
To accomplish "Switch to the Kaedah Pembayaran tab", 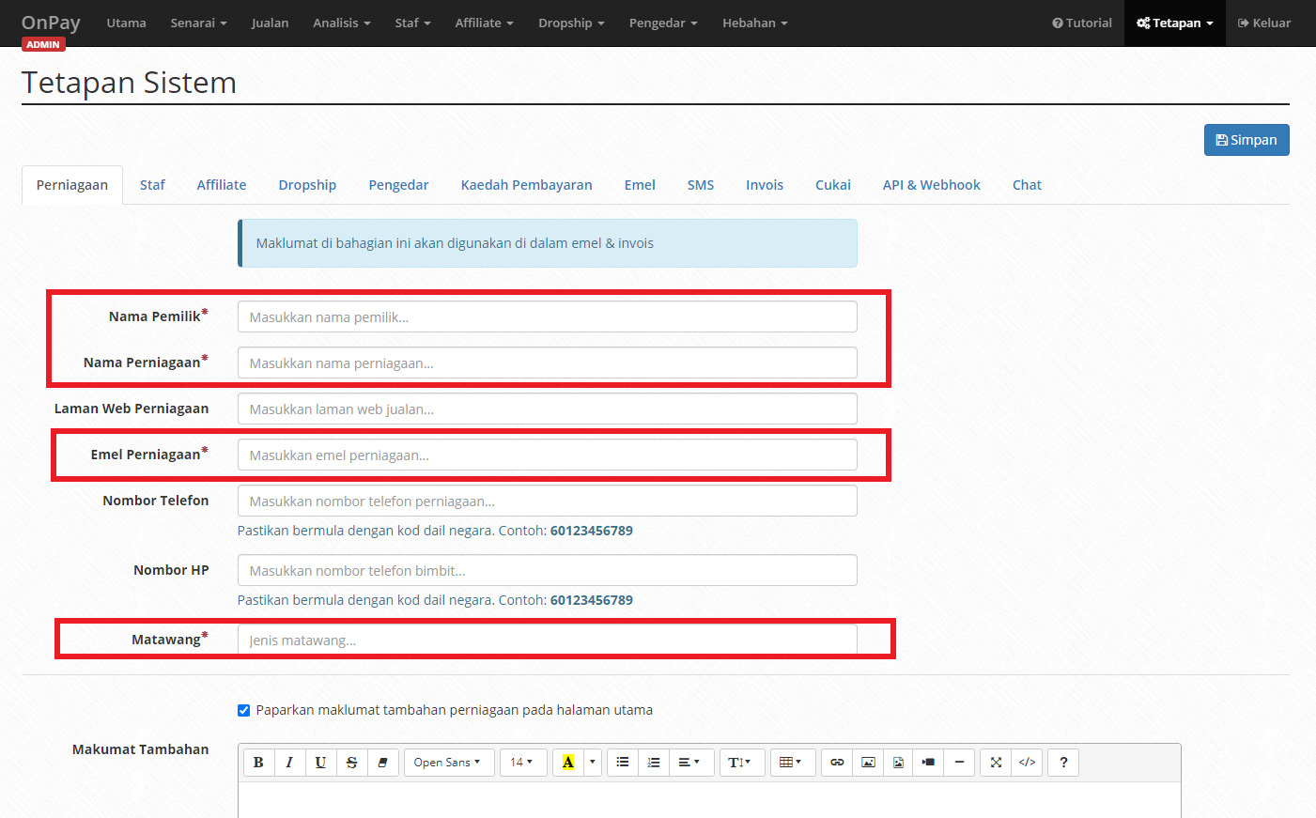I will coord(526,184).
